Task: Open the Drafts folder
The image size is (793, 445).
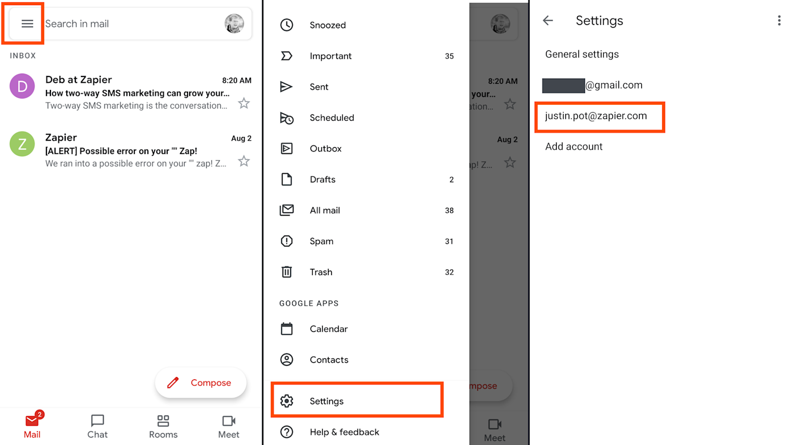Action: click(366, 179)
